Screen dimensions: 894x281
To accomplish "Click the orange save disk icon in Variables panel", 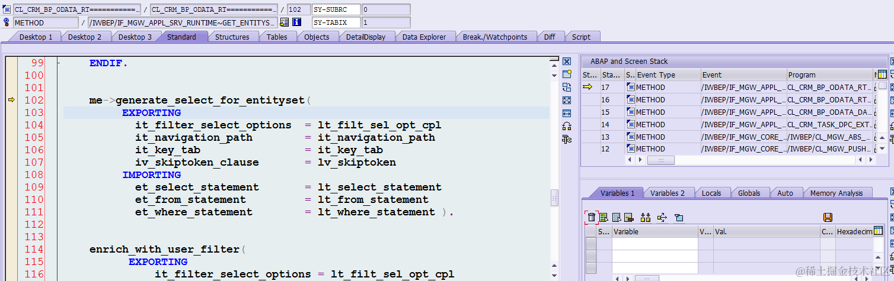I will point(828,217).
